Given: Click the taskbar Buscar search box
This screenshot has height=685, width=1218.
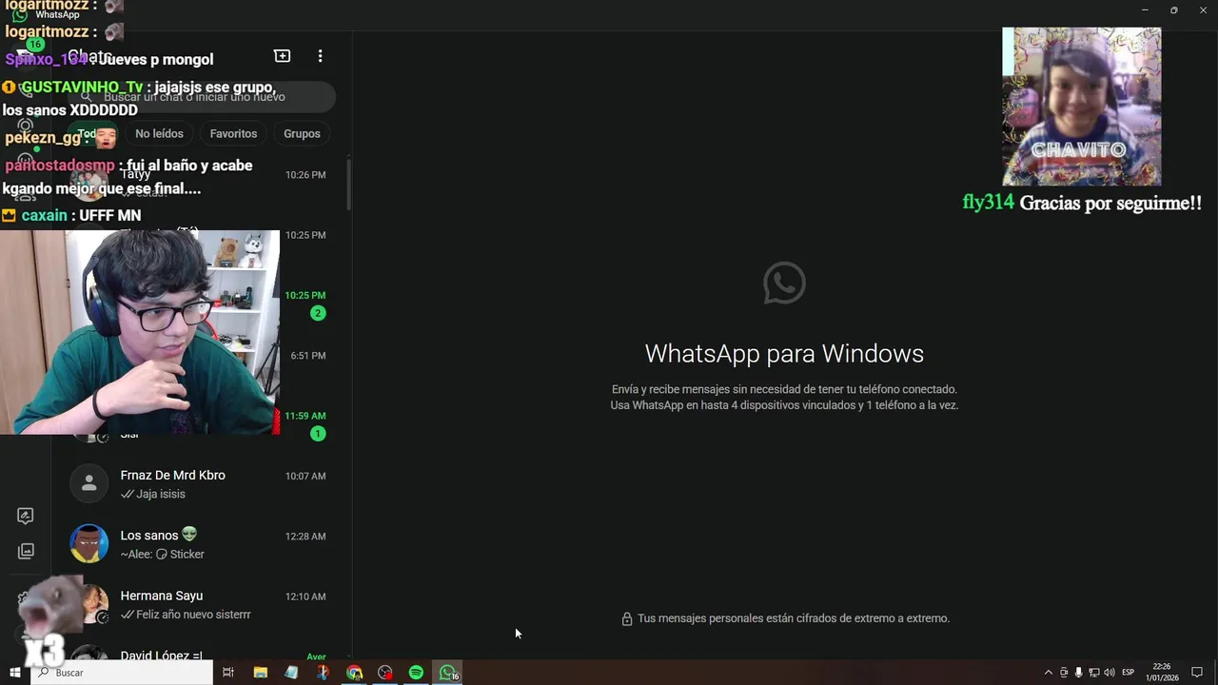Looking at the screenshot, I should pyautogui.click(x=121, y=673).
